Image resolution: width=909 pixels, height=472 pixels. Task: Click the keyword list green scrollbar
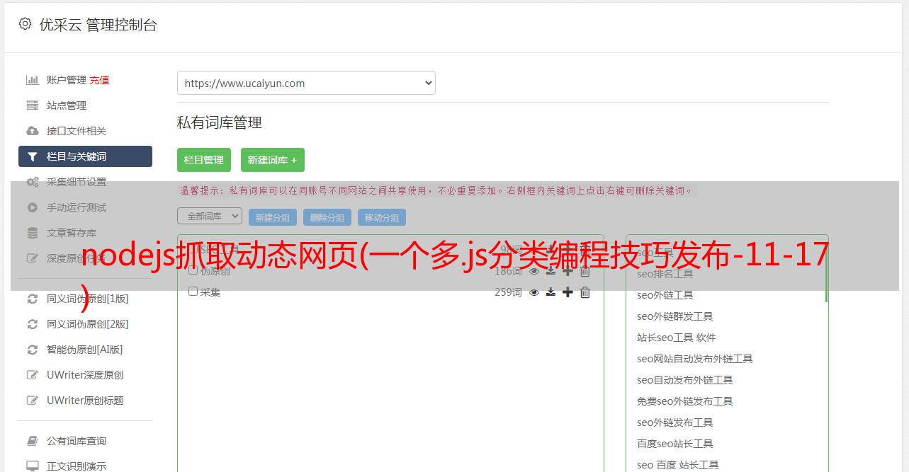click(x=826, y=272)
